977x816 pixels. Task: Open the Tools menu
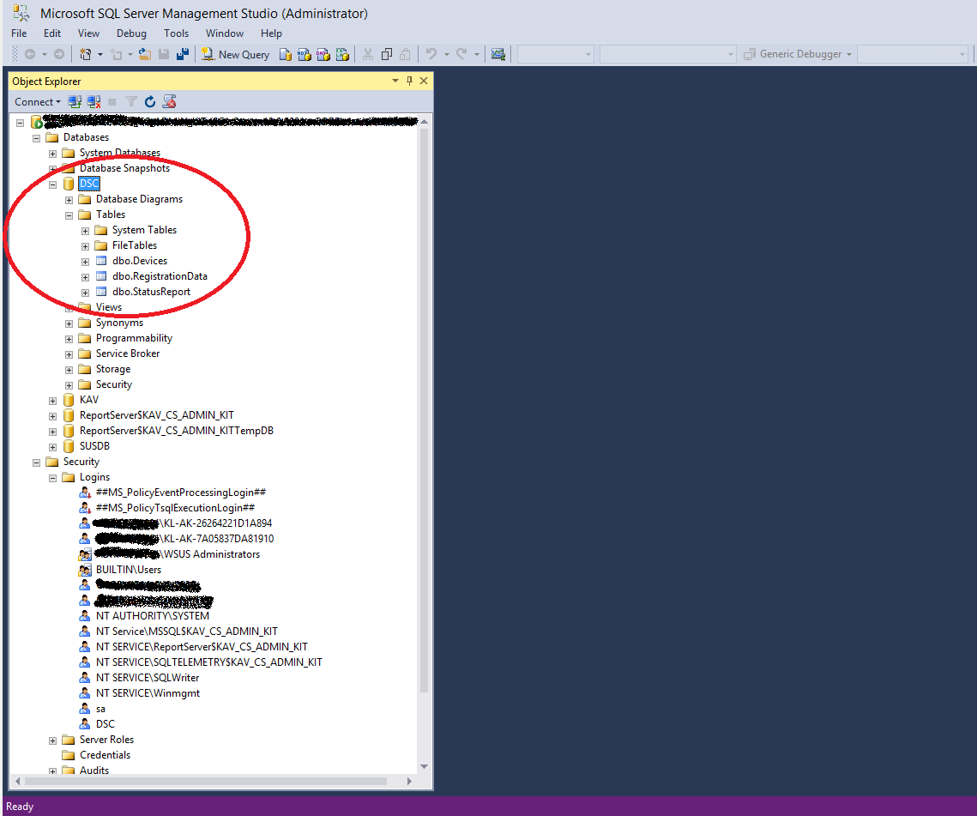pyautogui.click(x=176, y=33)
